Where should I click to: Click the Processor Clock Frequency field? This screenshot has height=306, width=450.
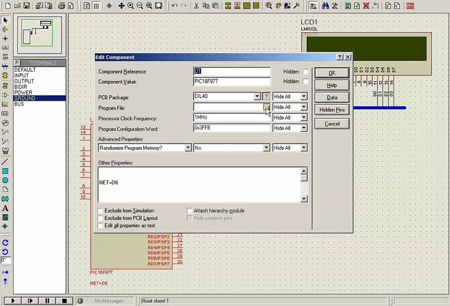tap(232, 117)
